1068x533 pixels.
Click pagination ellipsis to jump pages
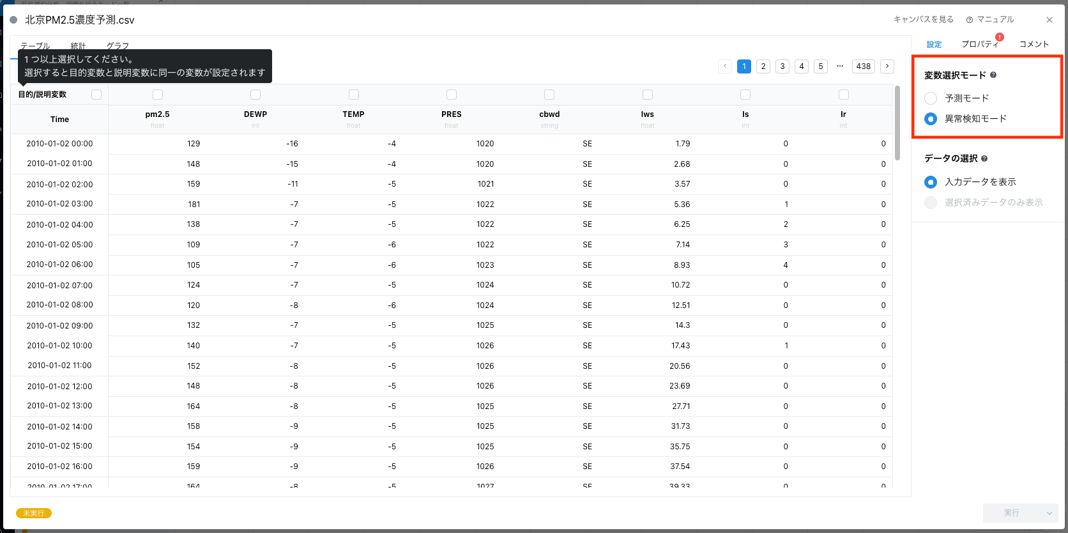[x=840, y=66]
